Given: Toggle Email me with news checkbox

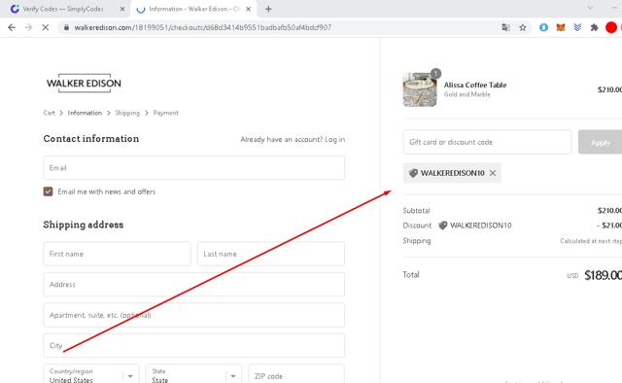Looking at the screenshot, I should click(x=48, y=191).
